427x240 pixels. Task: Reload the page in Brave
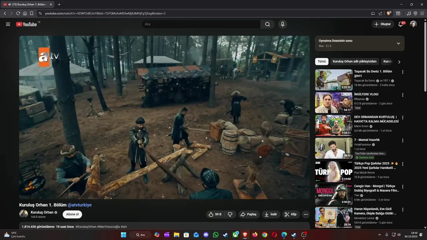click(18, 13)
